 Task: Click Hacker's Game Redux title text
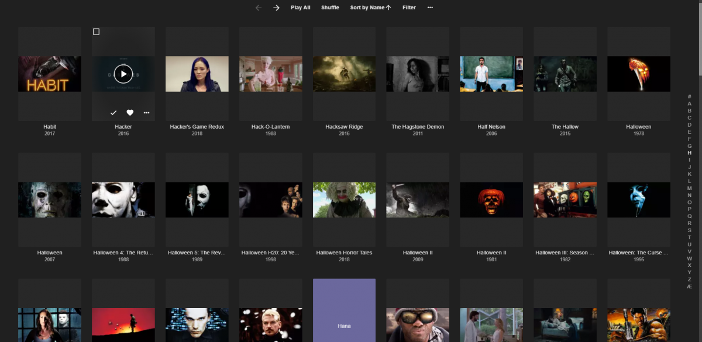pyautogui.click(x=197, y=127)
